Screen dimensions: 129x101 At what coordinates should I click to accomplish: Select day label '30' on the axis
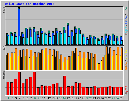pyautogui.click(x=117, y=98)
